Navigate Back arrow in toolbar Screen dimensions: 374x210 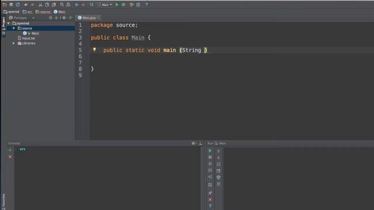[x=77, y=5]
